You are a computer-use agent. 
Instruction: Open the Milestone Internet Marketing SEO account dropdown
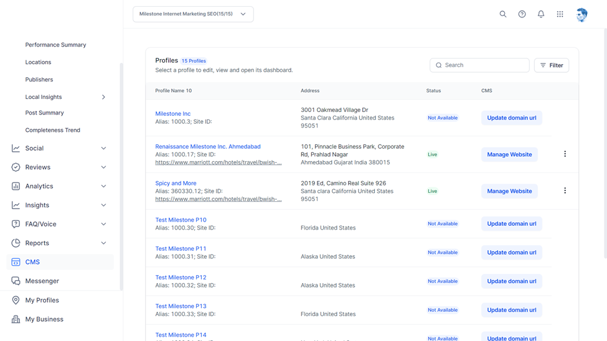click(193, 14)
